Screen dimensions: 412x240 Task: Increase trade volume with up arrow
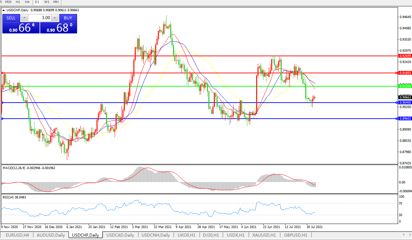click(x=55, y=18)
